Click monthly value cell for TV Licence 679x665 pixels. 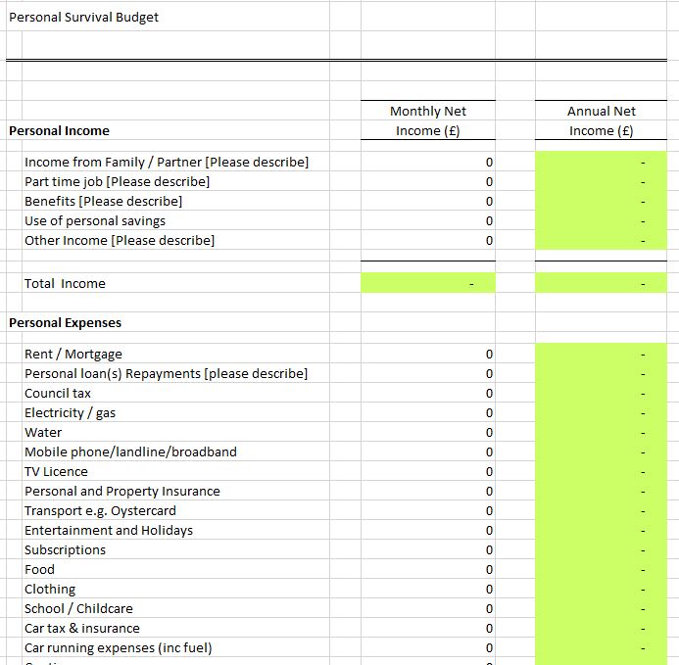click(428, 471)
